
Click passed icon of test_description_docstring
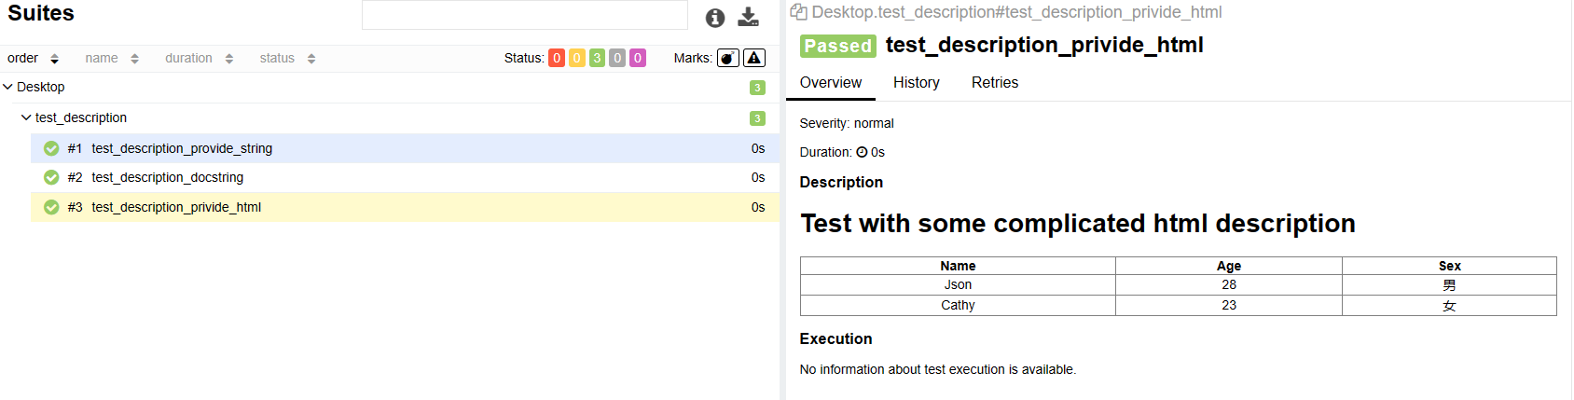(x=51, y=177)
